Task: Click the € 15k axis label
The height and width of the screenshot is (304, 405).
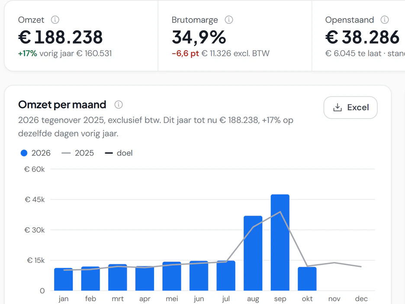Action: 36,260
